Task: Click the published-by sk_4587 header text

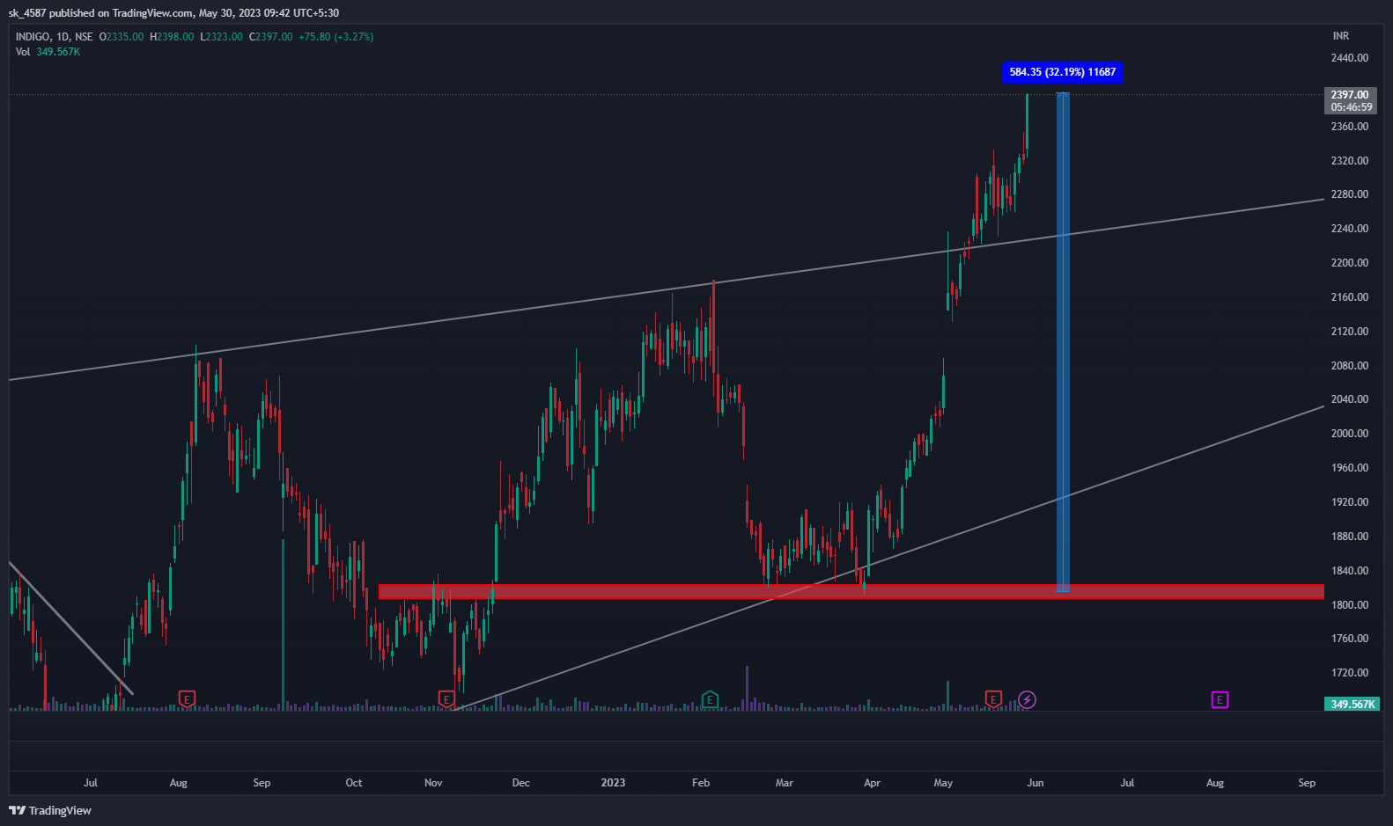Action: (x=173, y=13)
